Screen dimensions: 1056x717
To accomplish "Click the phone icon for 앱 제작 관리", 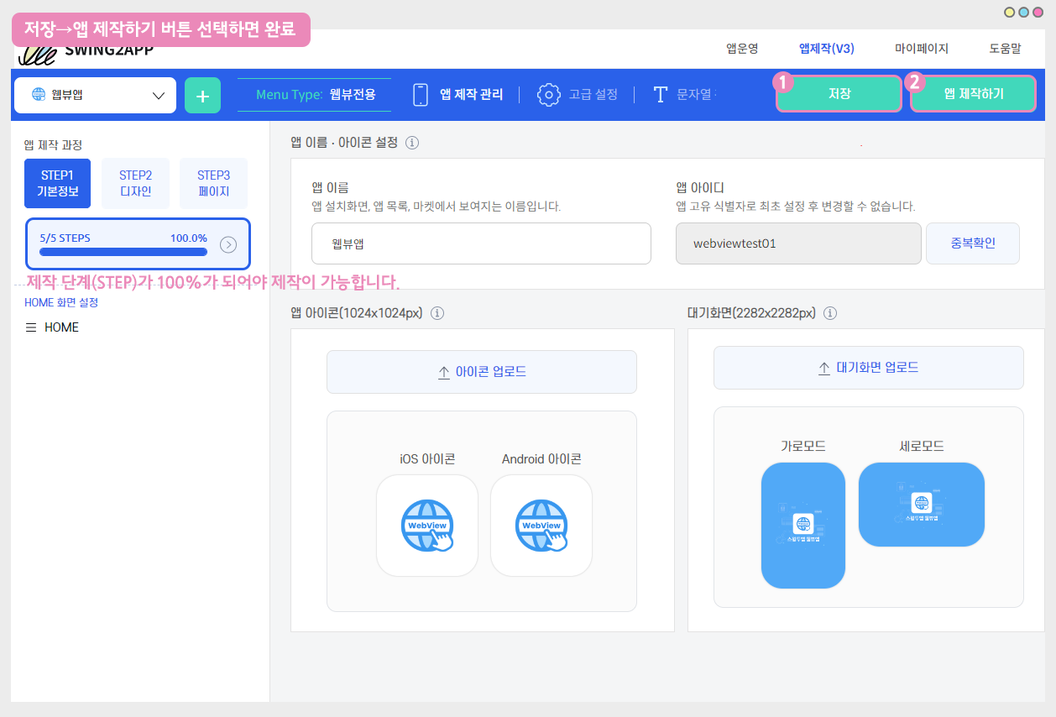I will click(x=421, y=94).
